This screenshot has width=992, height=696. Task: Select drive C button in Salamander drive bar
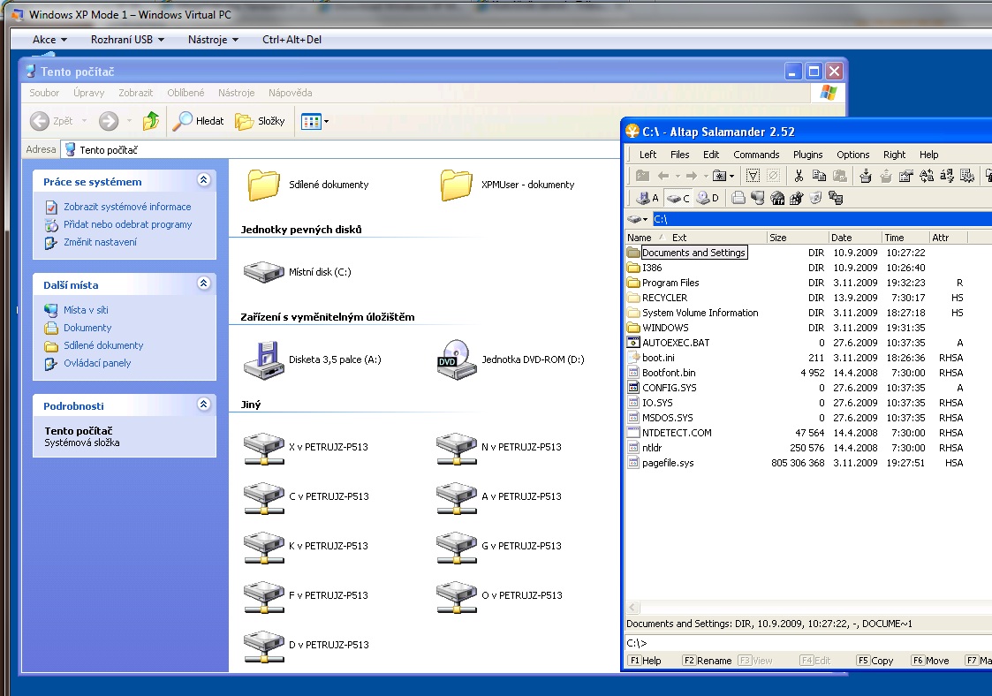[678, 198]
